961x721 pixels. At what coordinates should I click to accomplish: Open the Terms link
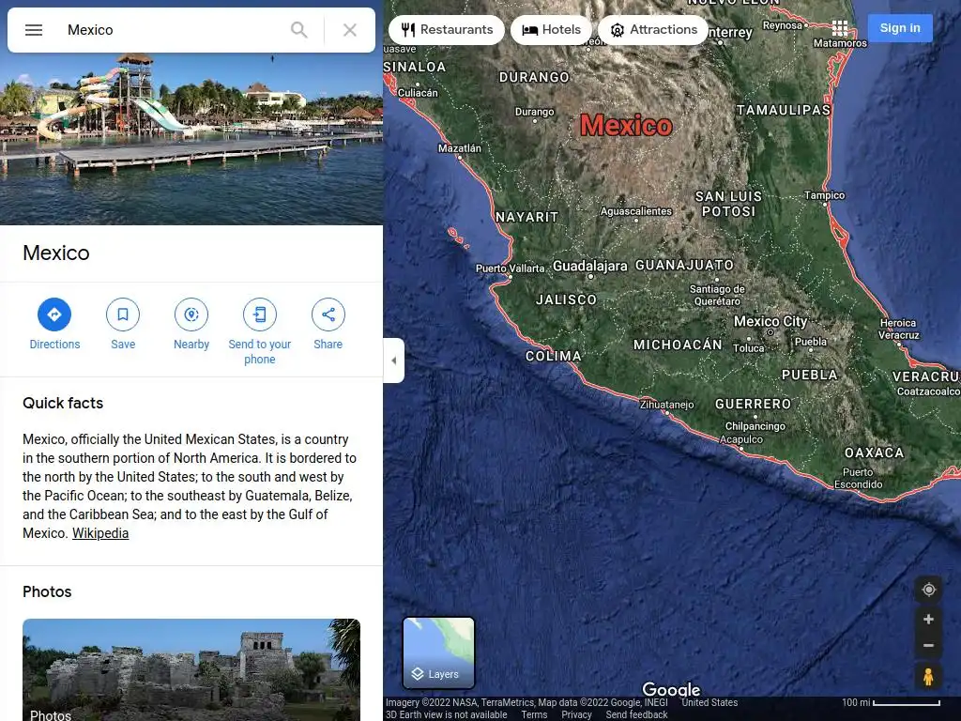point(534,714)
